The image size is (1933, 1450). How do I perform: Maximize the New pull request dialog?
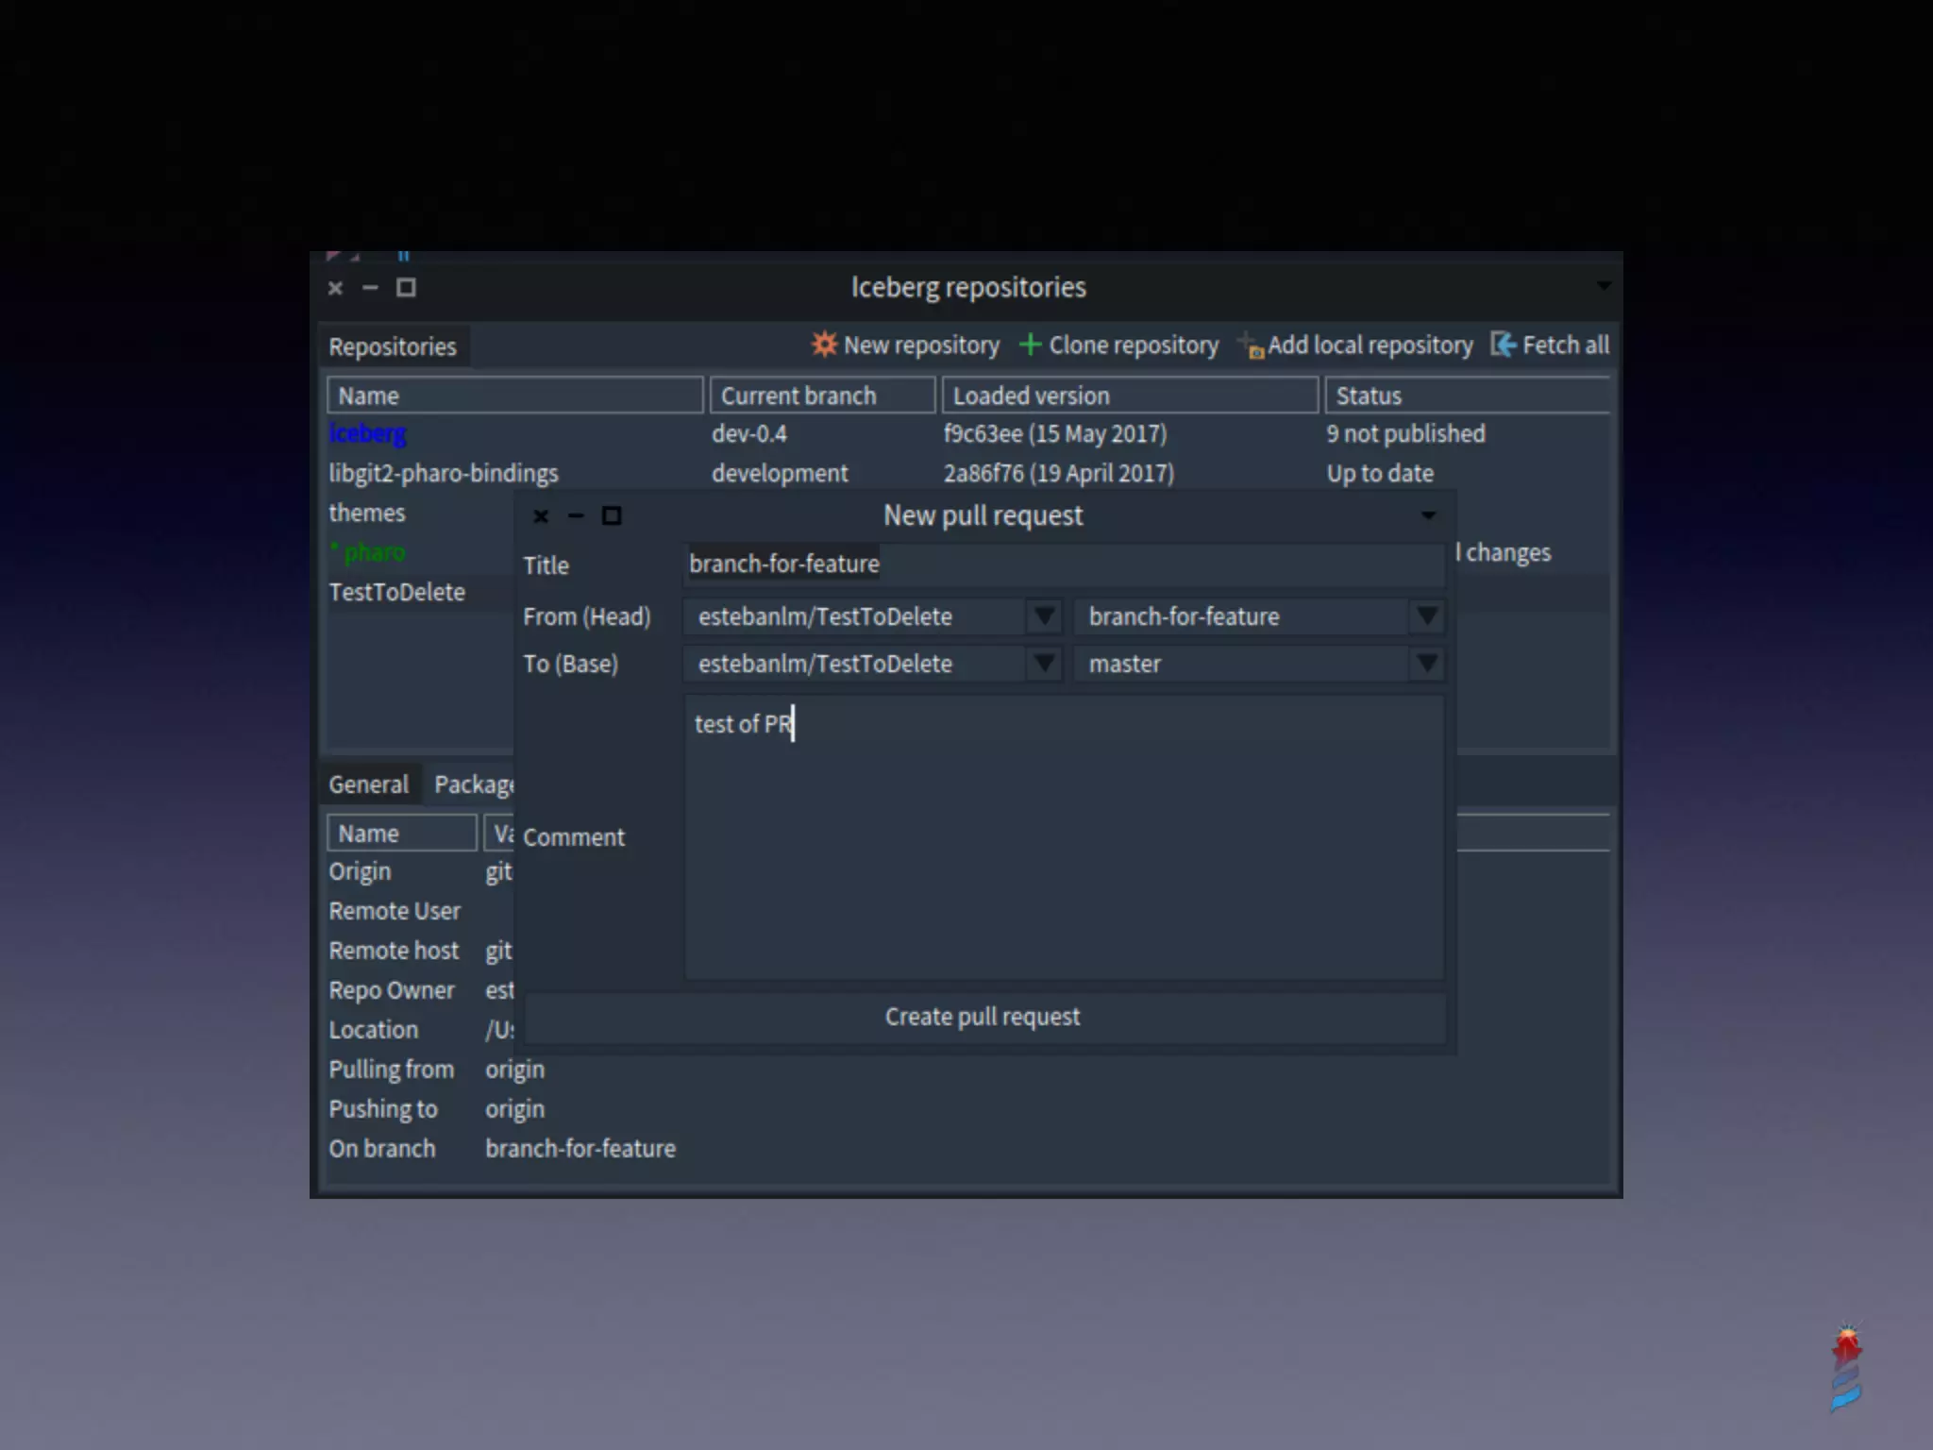[612, 515]
